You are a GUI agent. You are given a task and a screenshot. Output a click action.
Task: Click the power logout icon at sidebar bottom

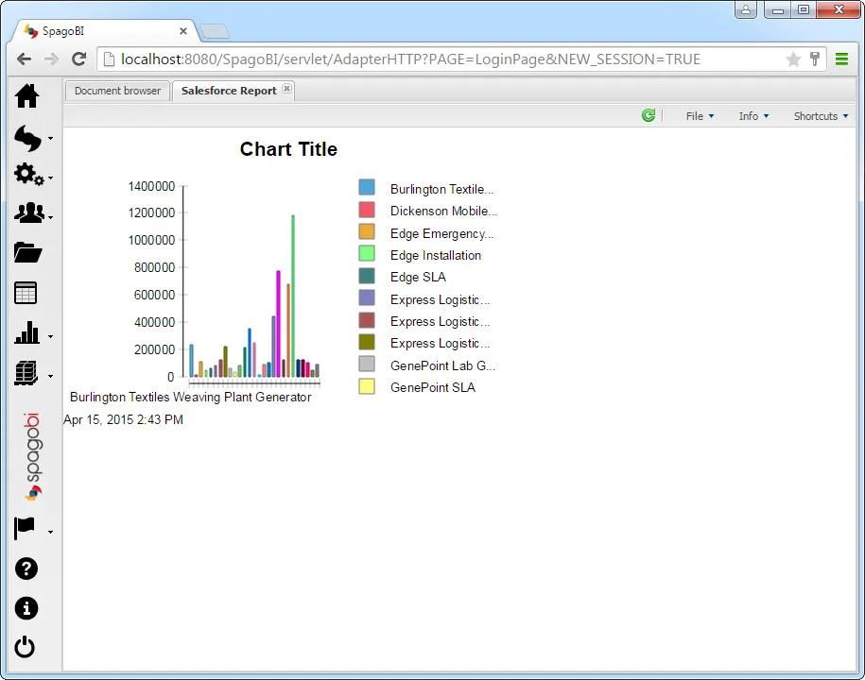pyautogui.click(x=26, y=647)
